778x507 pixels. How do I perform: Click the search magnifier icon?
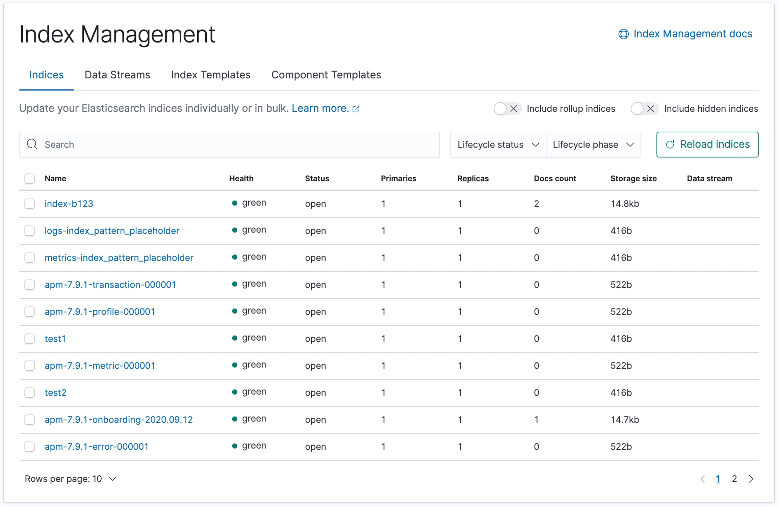coord(32,144)
